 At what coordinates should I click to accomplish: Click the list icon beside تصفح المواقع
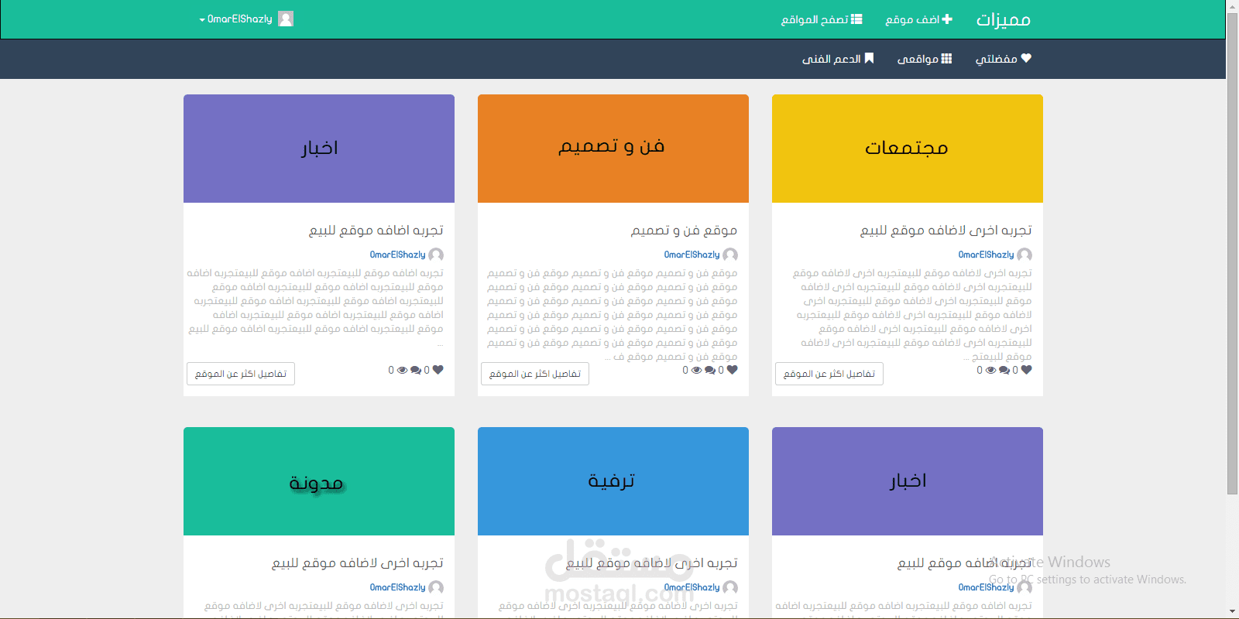click(856, 19)
